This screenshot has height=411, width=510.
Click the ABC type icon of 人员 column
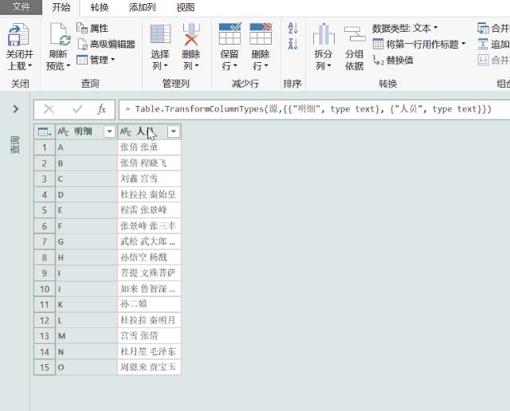[126, 131]
